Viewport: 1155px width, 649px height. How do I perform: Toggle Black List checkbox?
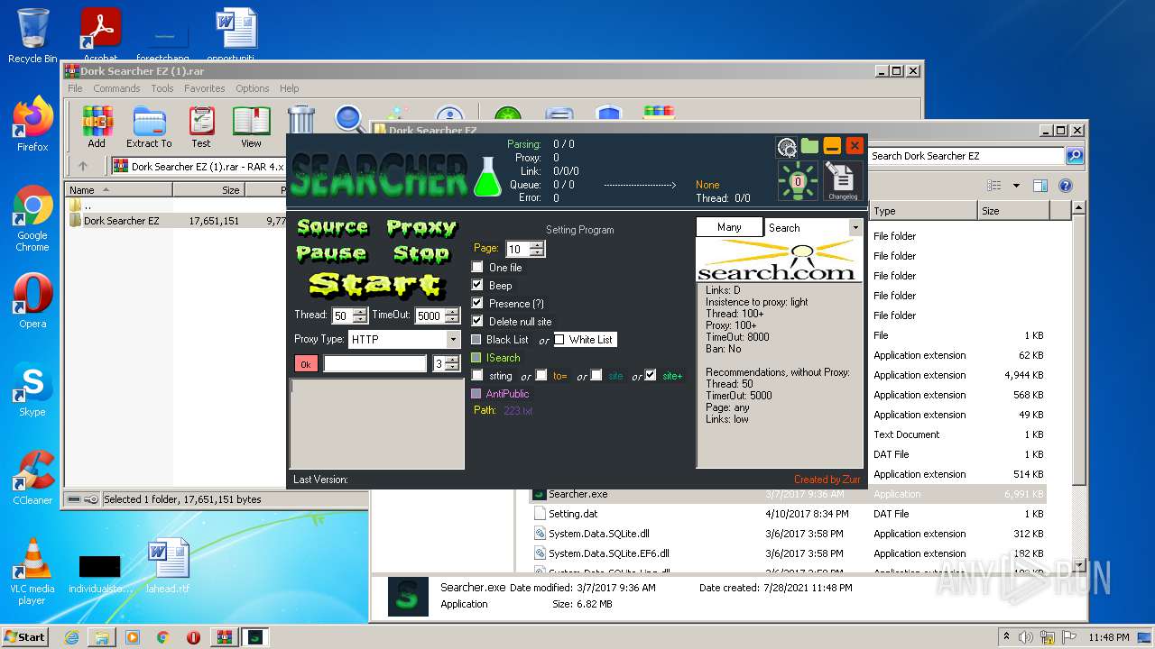point(476,340)
